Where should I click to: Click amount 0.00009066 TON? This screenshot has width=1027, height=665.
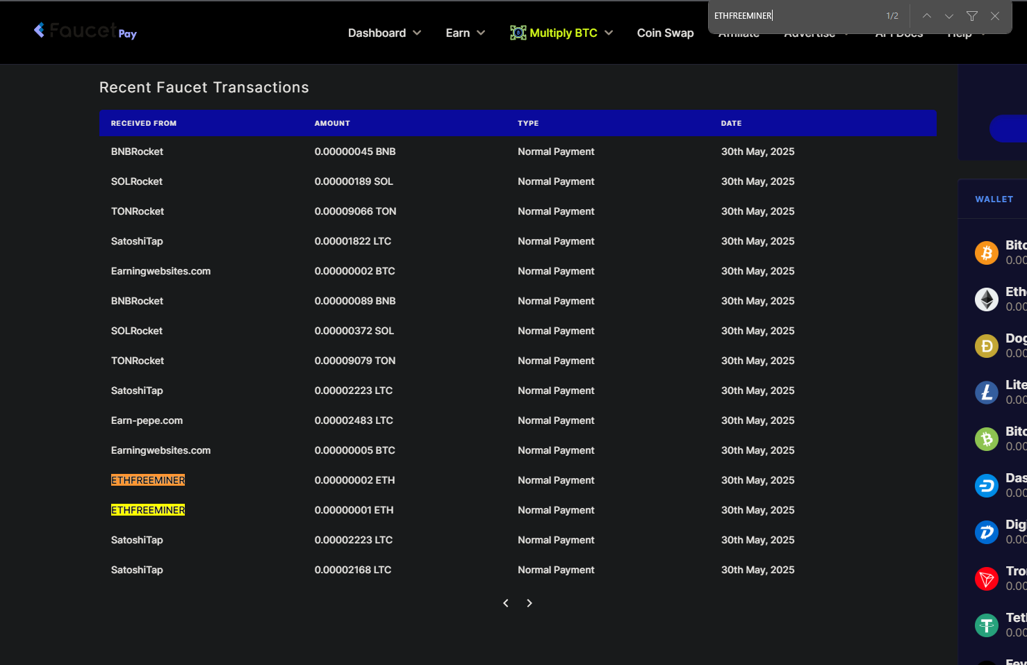pyautogui.click(x=355, y=211)
